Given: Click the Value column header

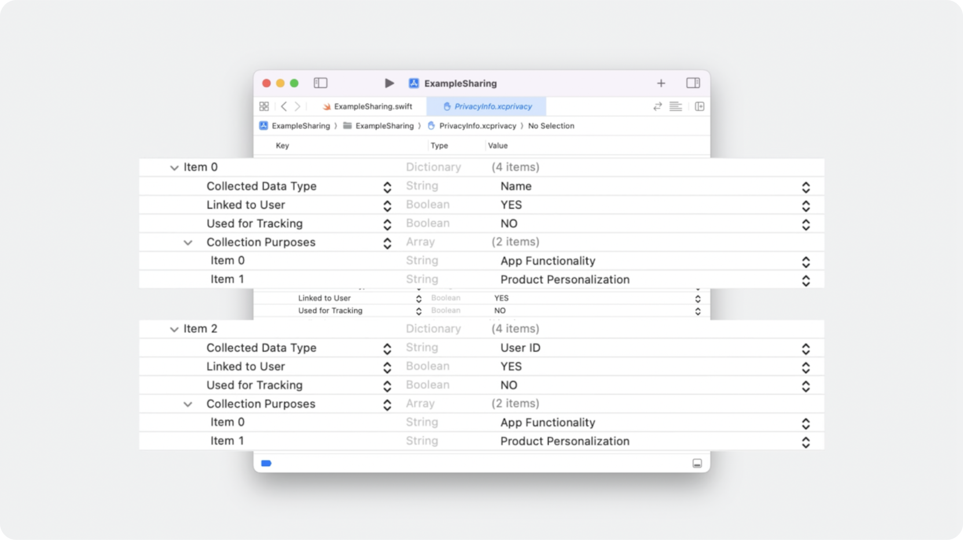Looking at the screenshot, I should (498, 146).
